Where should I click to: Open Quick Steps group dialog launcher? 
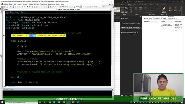point(167,15)
